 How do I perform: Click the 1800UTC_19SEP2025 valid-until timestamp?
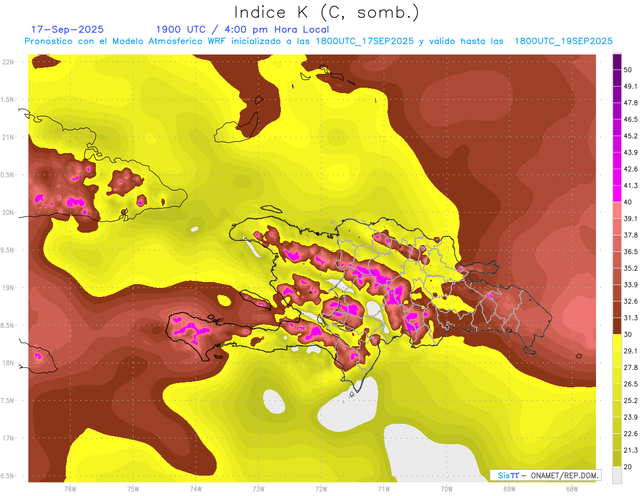point(563,41)
